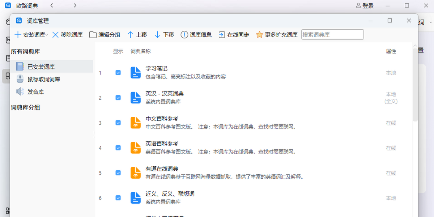Go back with the left chevron
The height and width of the screenshot is (217, 434).
point(52,5)
